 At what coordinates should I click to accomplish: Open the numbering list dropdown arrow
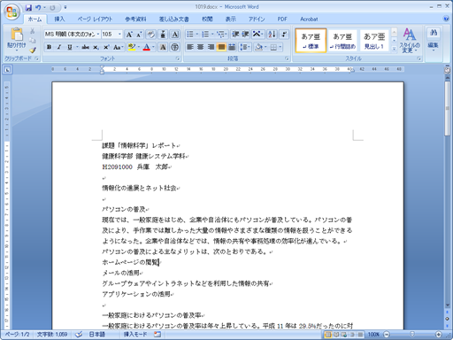(x=212, y=35)
